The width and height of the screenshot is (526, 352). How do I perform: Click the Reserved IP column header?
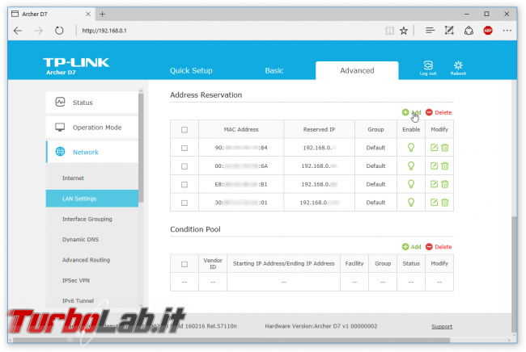[x=319, y=129]
